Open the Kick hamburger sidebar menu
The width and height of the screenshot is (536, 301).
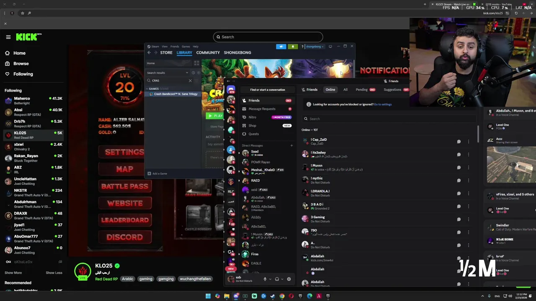(x=8, y=37)
